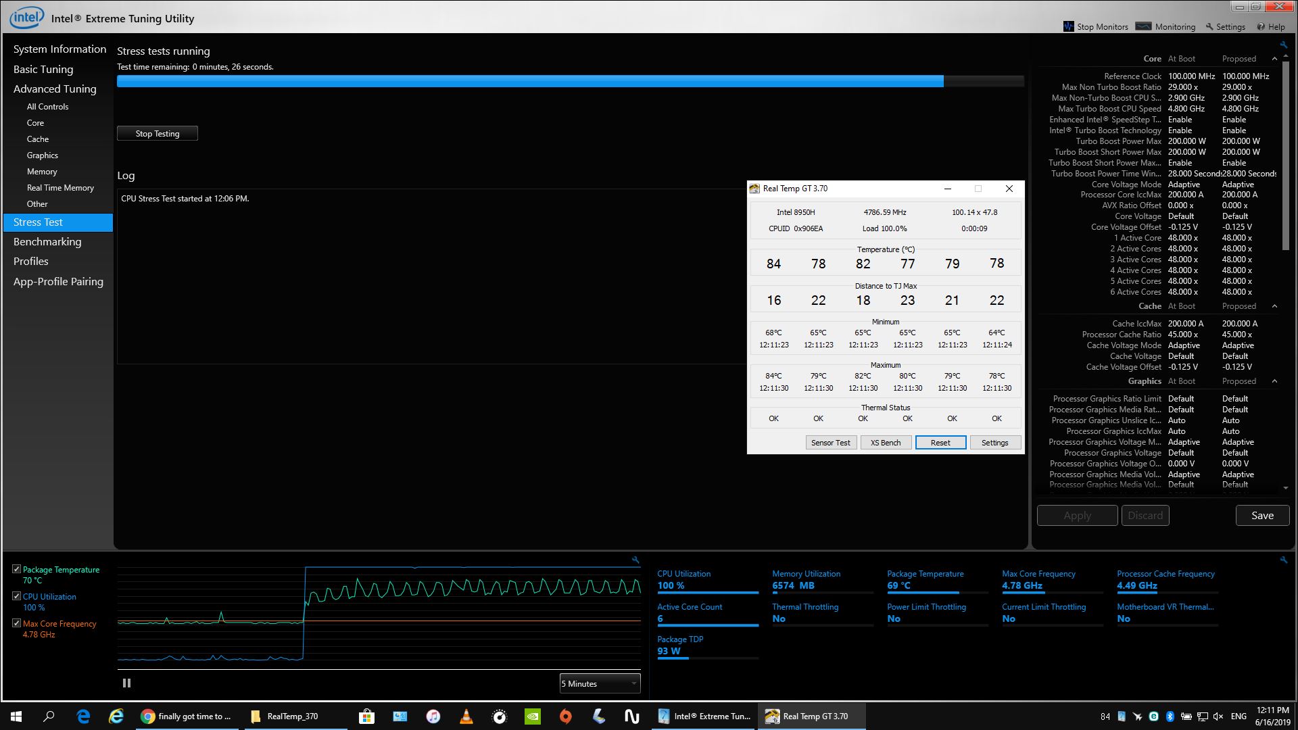Image resolution: width=1298 pixels, height=730 pixels.
Task: Select All Controls under Advanced Tuning
Action: [x=47, y=107]
